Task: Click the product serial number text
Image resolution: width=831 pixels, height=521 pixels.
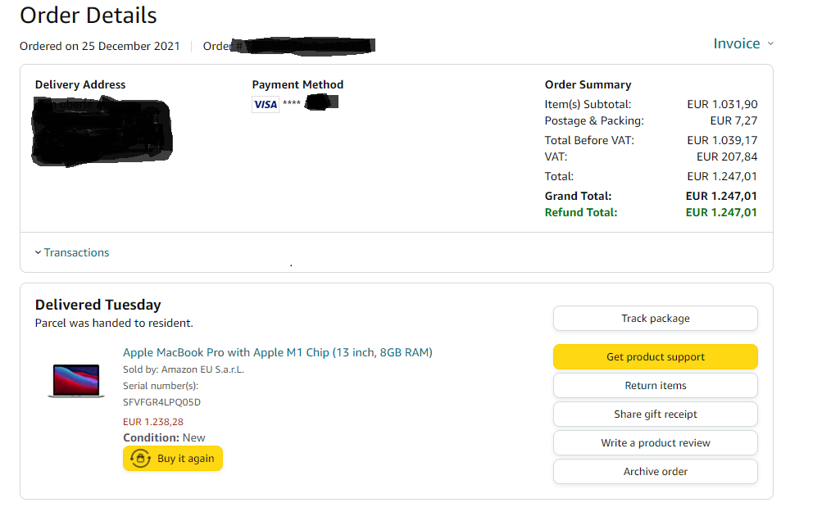Action: (x=161, y=402)
